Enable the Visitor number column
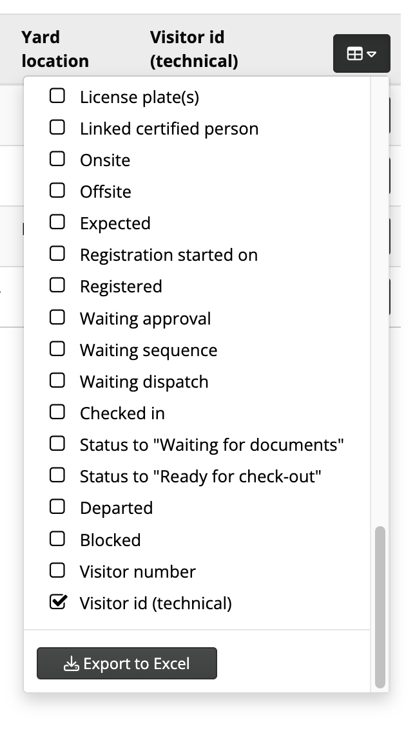Image resolution: width=415 pixels, height=729 pixels. [x=57, y=571]
